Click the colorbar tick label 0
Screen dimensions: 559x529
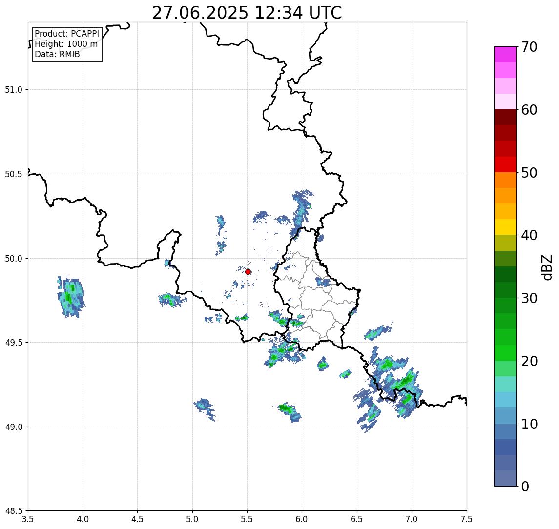(525, 486)
